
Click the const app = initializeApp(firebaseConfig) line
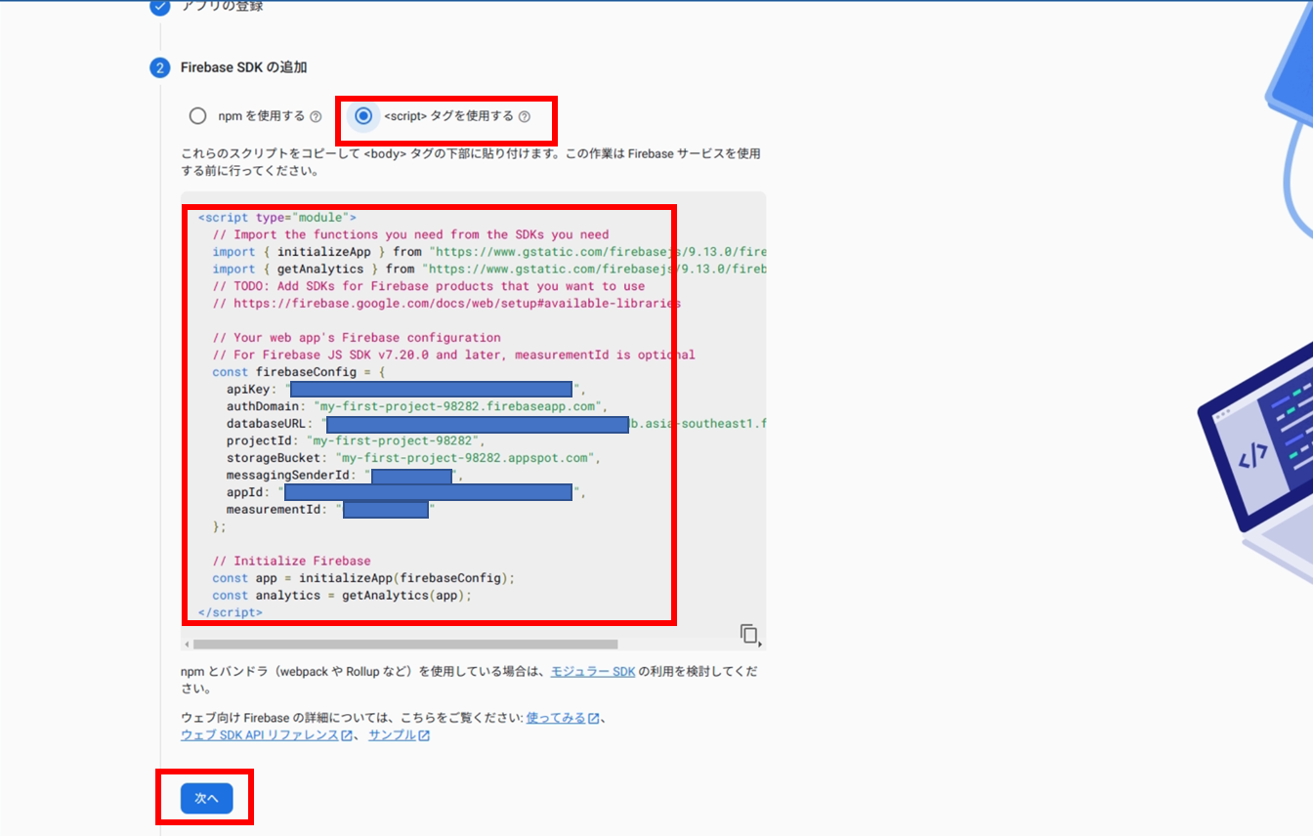363,578
